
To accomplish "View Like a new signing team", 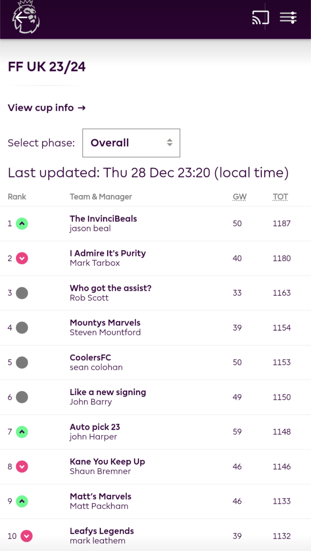I will 108,392.
